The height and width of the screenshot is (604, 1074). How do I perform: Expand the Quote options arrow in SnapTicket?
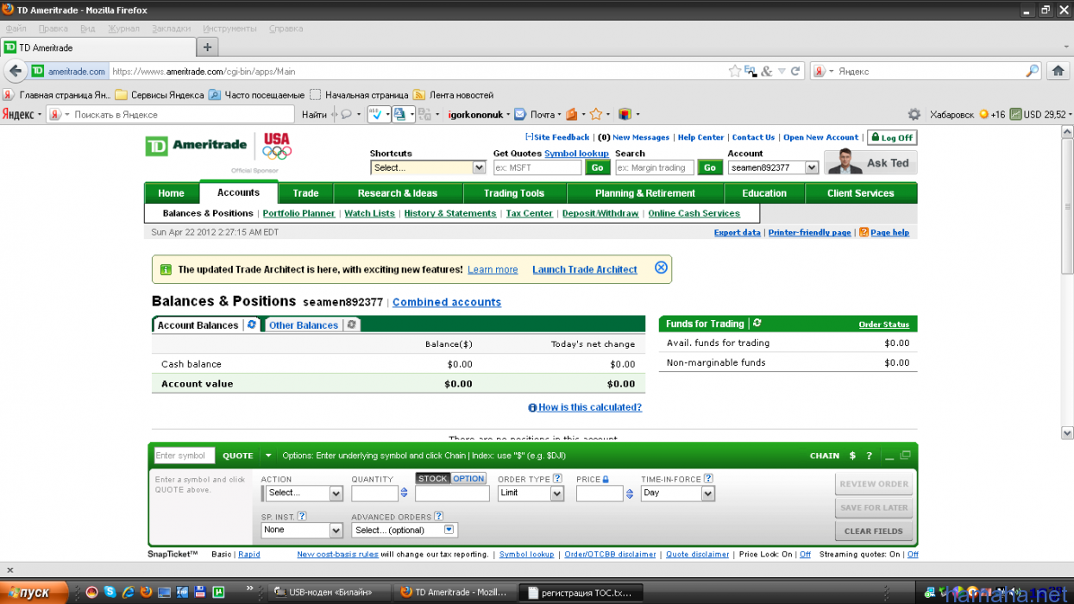[268, 456]
